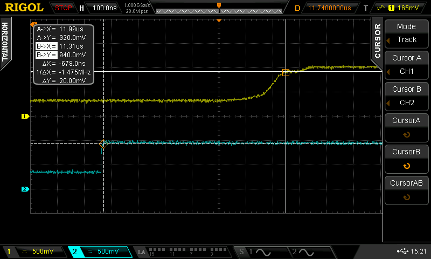Select the source 2 sine wave icon
The image size is (431, 259).
tap(302, 252)
